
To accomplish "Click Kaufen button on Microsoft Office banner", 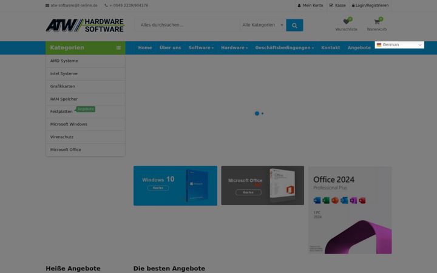I will click(248, 192).
